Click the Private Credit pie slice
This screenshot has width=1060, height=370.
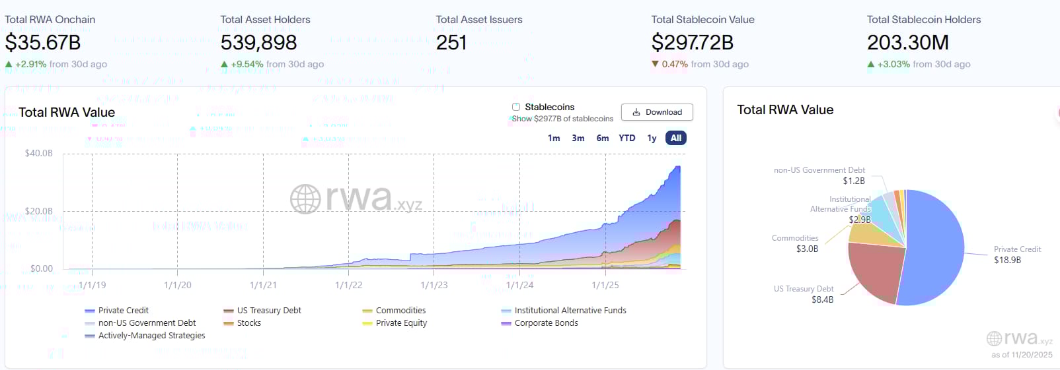pyautogui.click(x=935, y=247)
